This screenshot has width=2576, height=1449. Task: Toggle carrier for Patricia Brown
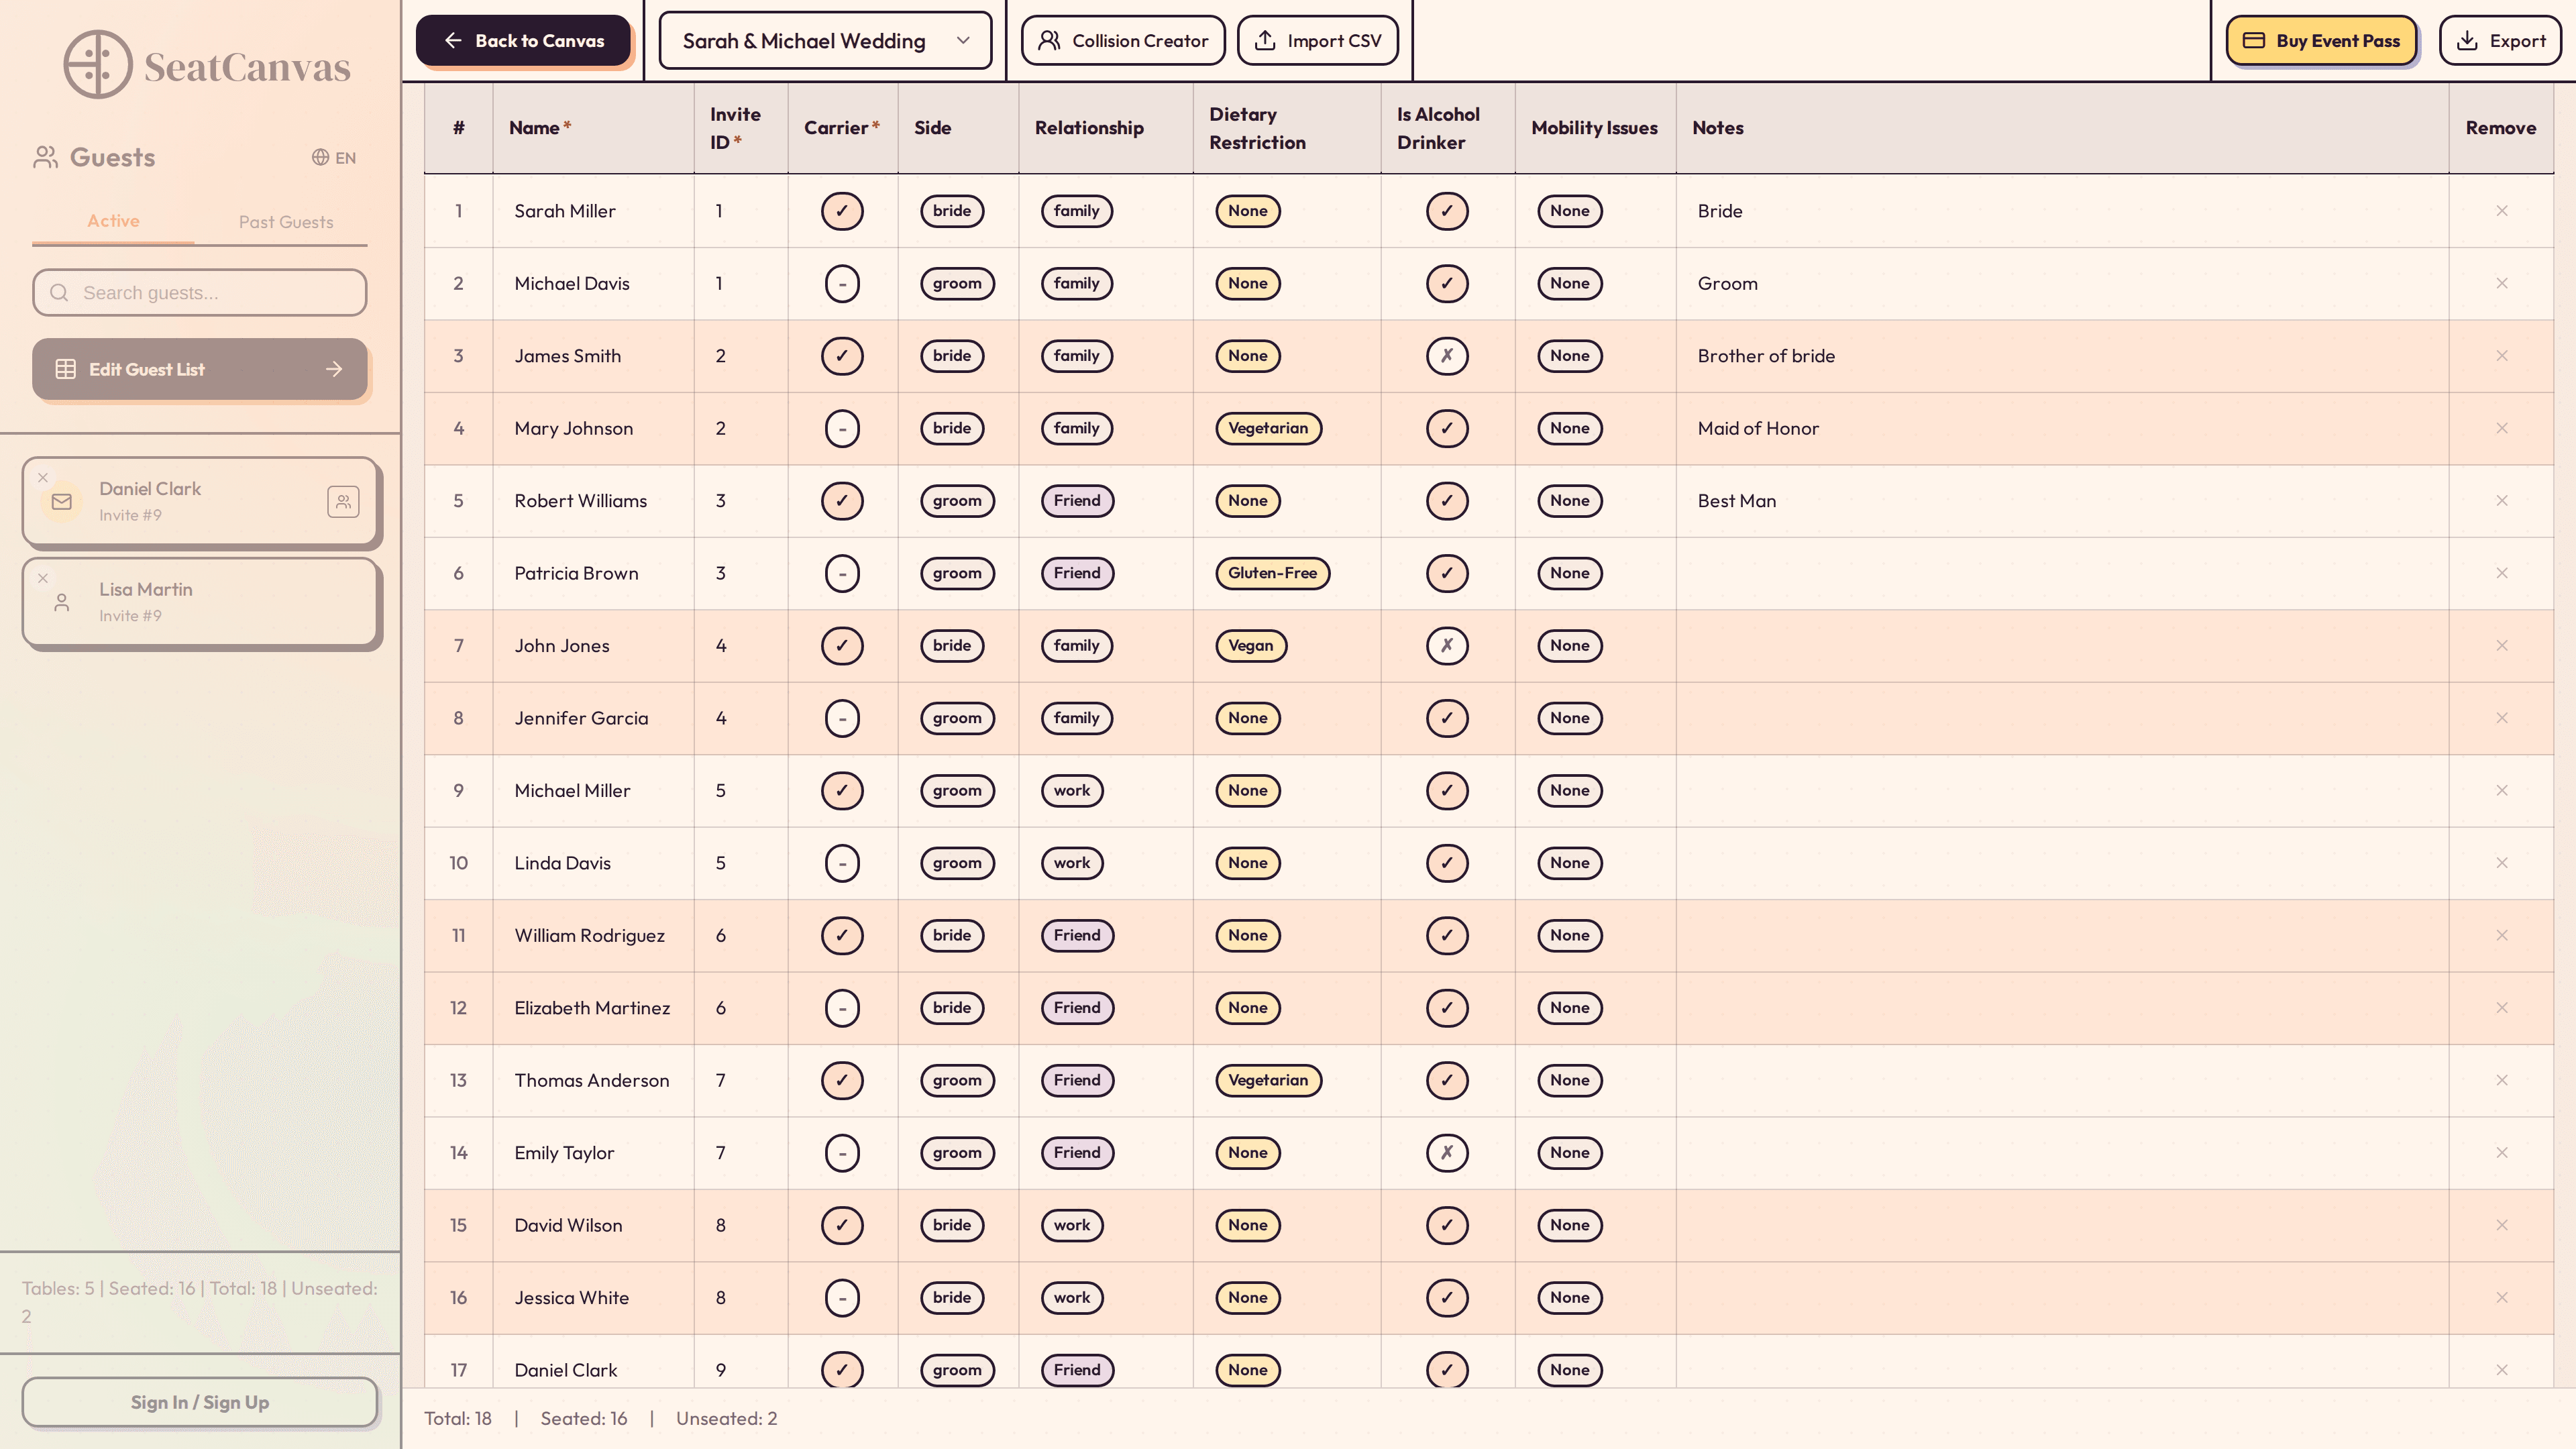click(x=842, y=573)
